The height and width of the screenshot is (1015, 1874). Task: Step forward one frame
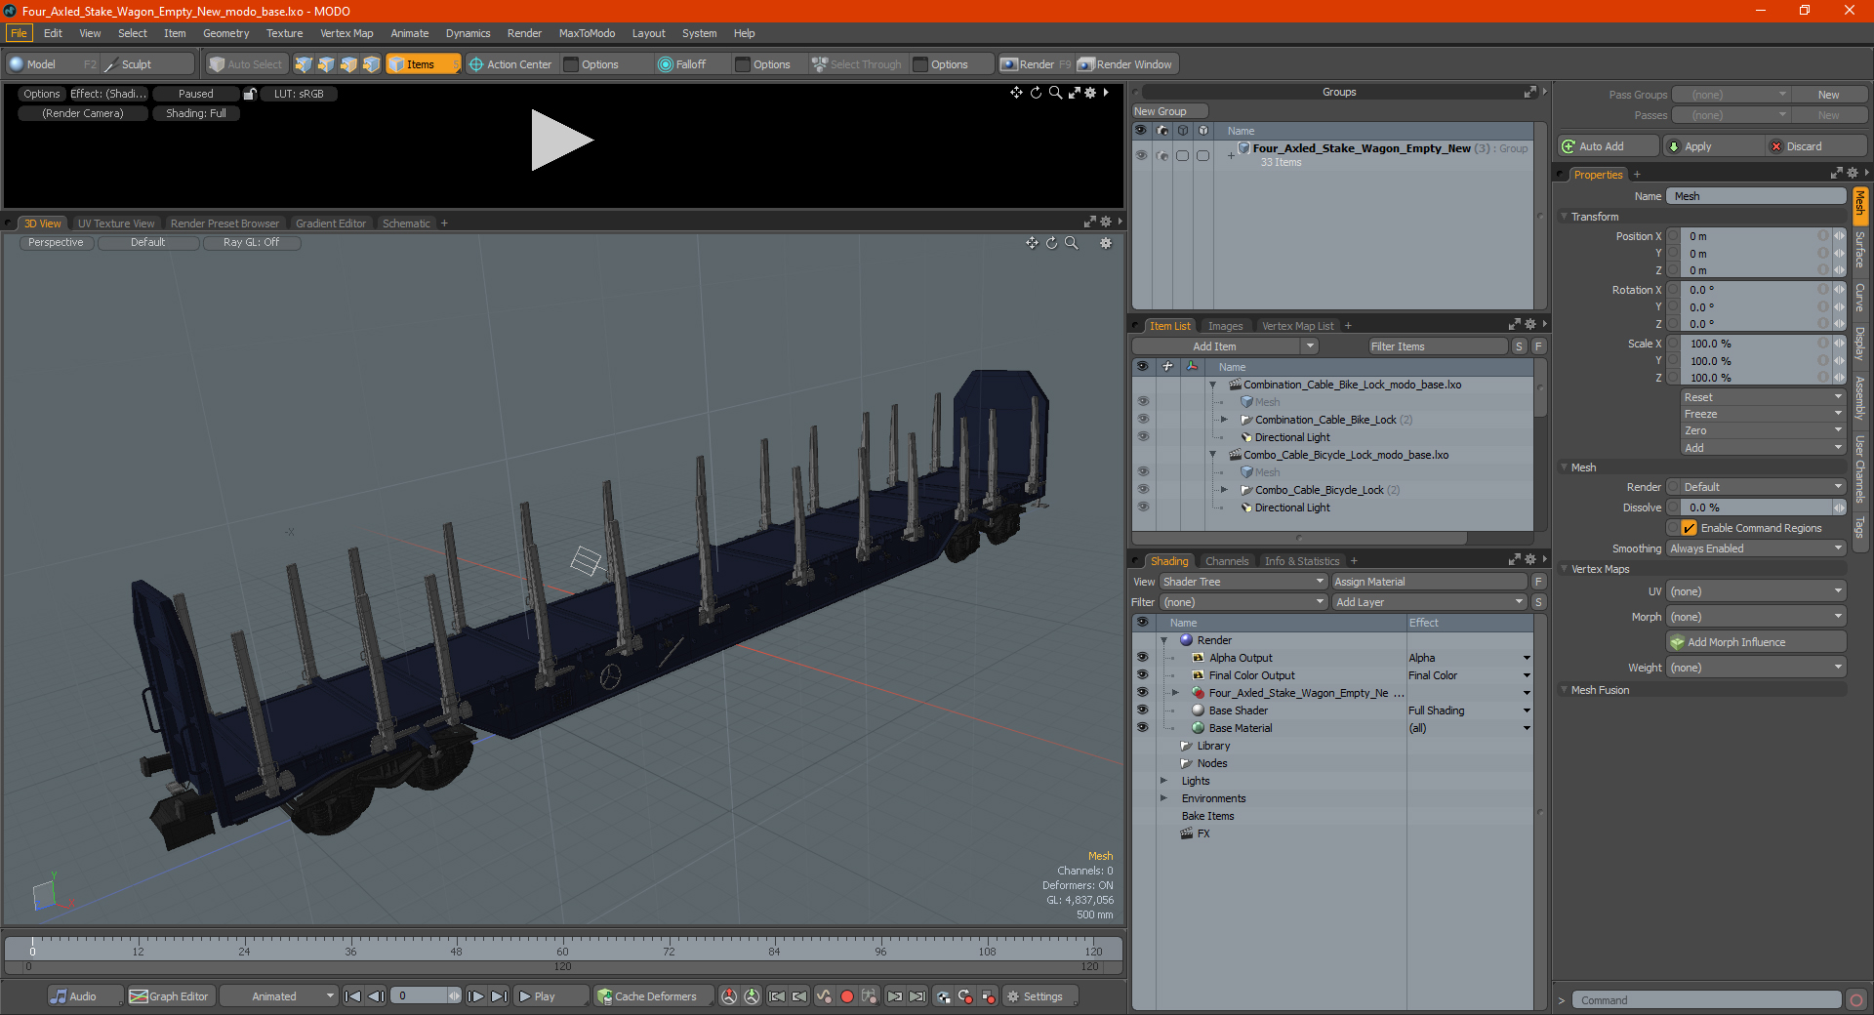(x=475, y=996)
